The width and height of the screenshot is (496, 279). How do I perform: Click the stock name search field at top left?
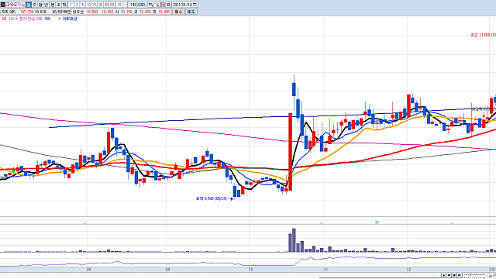(15, 5)
